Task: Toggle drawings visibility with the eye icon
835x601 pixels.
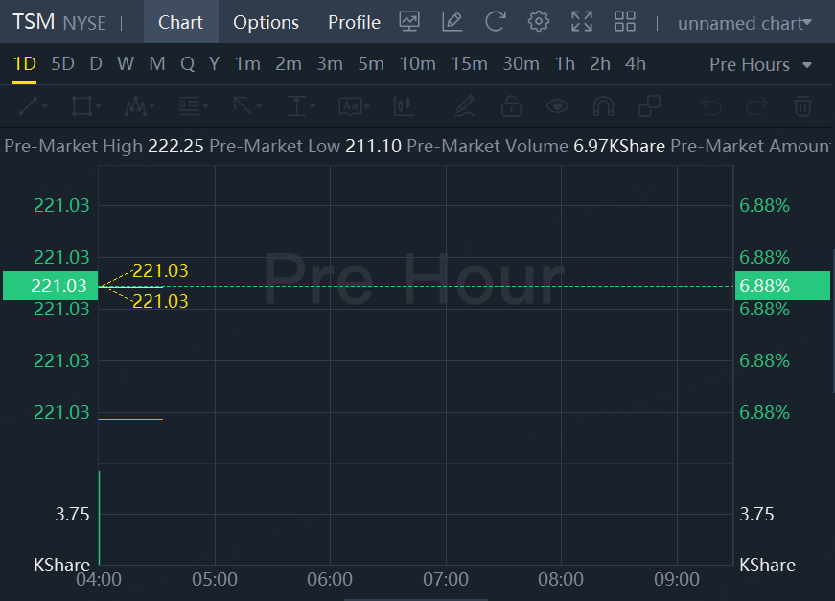Action: click(557, 105)
